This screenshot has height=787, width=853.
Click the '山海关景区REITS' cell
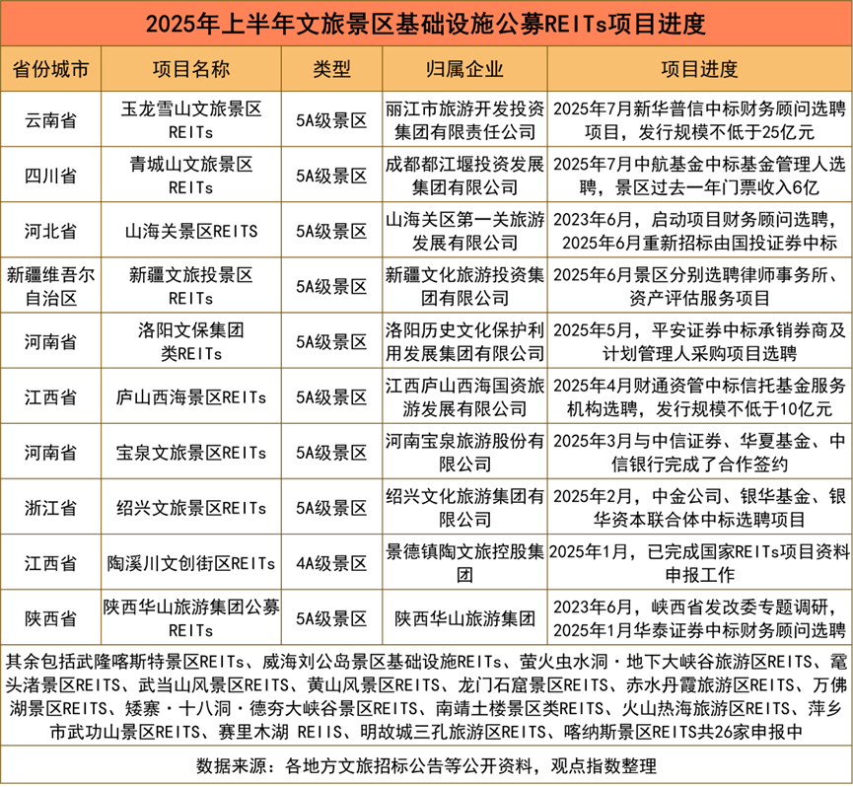[x=191, y=231]
